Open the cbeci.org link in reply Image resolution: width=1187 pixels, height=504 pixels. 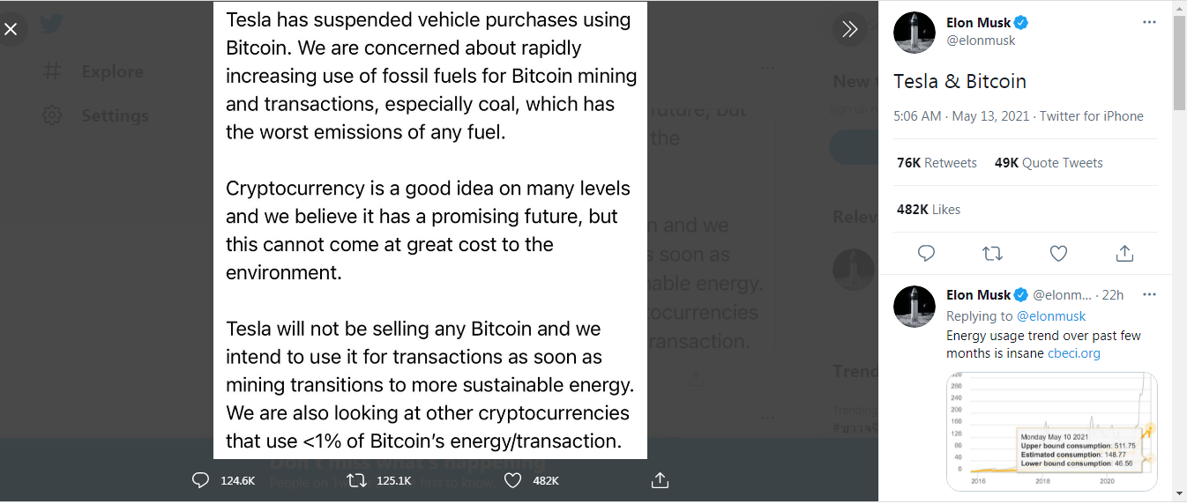[x=1073, y=353]
